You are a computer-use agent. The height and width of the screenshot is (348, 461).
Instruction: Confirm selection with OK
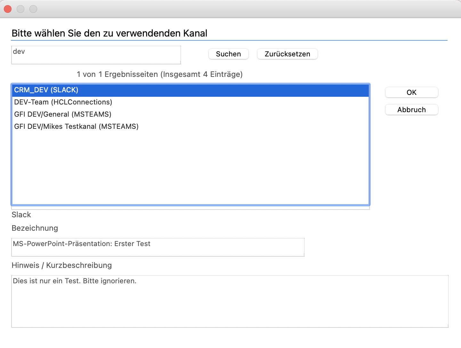pyautogui.click(x=411, y=92)
